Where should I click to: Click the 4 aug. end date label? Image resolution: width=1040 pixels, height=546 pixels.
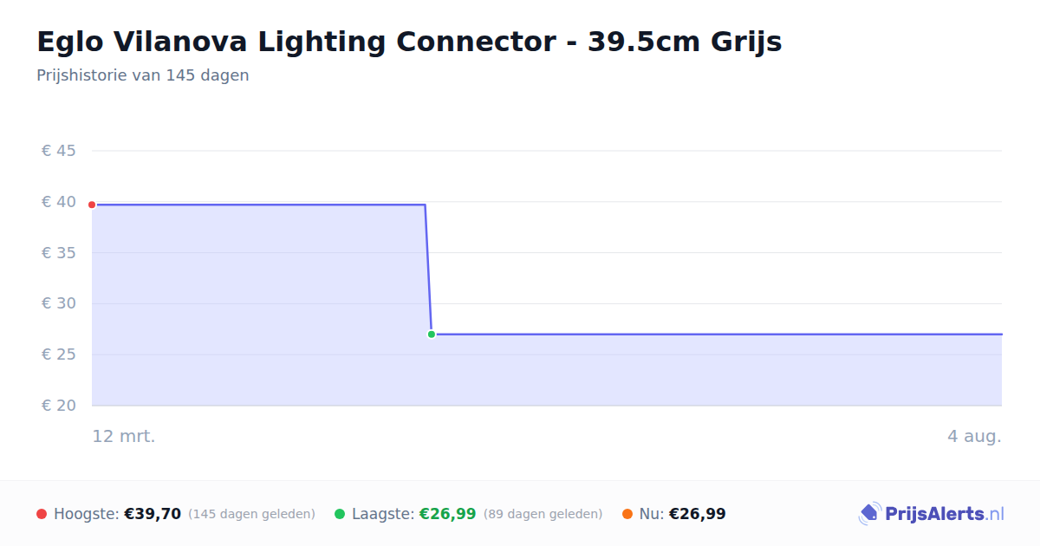(x=974, y=437)
